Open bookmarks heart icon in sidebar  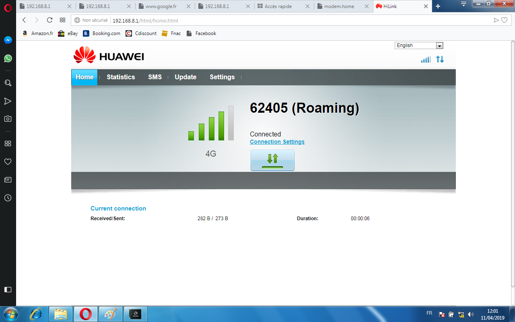point(8,161)
